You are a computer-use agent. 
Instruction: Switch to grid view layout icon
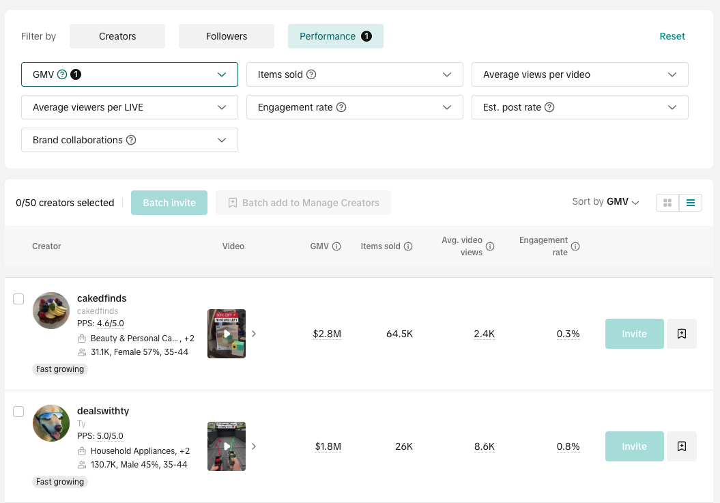point(667,203)
